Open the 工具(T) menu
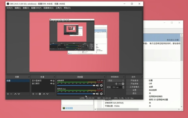Screen dimensions: 188x118 tap(58, 8)
